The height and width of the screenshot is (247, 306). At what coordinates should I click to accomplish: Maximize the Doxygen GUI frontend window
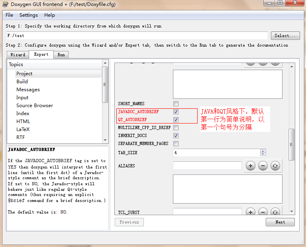(280, 3)
